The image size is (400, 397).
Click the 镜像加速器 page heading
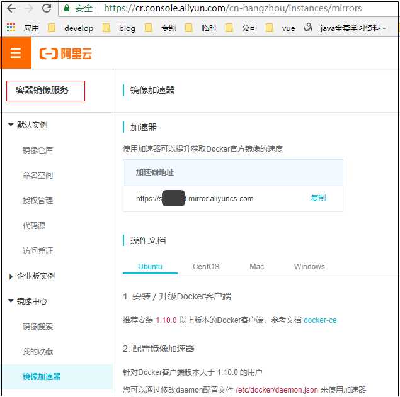pyautogui.click(x=152, y=90)
